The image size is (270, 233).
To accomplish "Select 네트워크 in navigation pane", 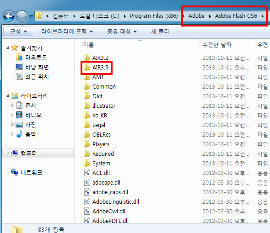I will pos(32,173).
